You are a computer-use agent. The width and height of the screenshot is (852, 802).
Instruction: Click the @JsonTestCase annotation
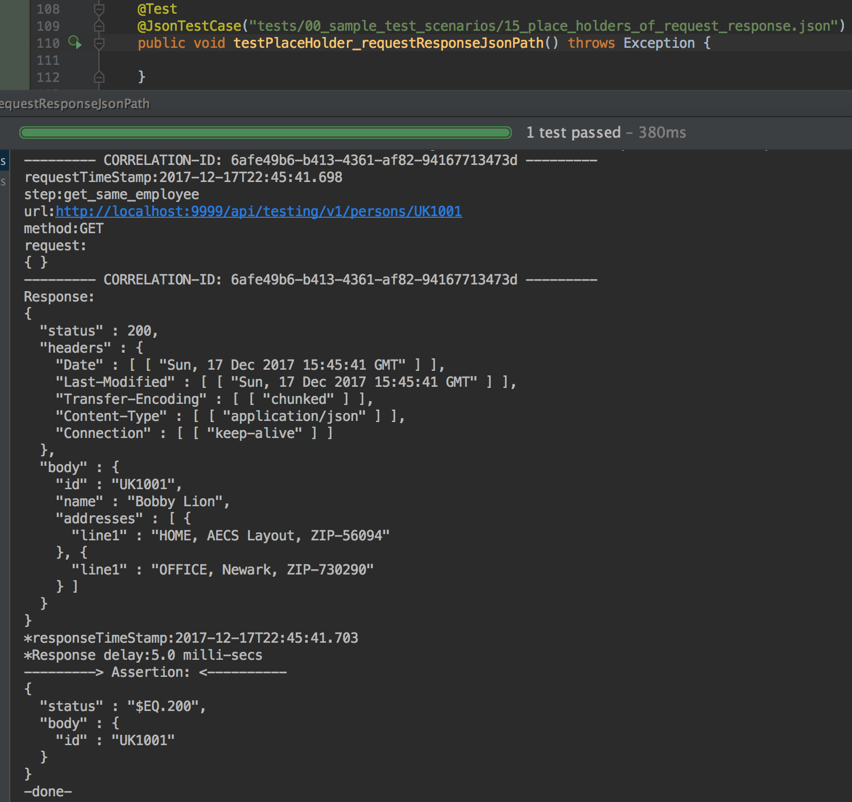189,26
